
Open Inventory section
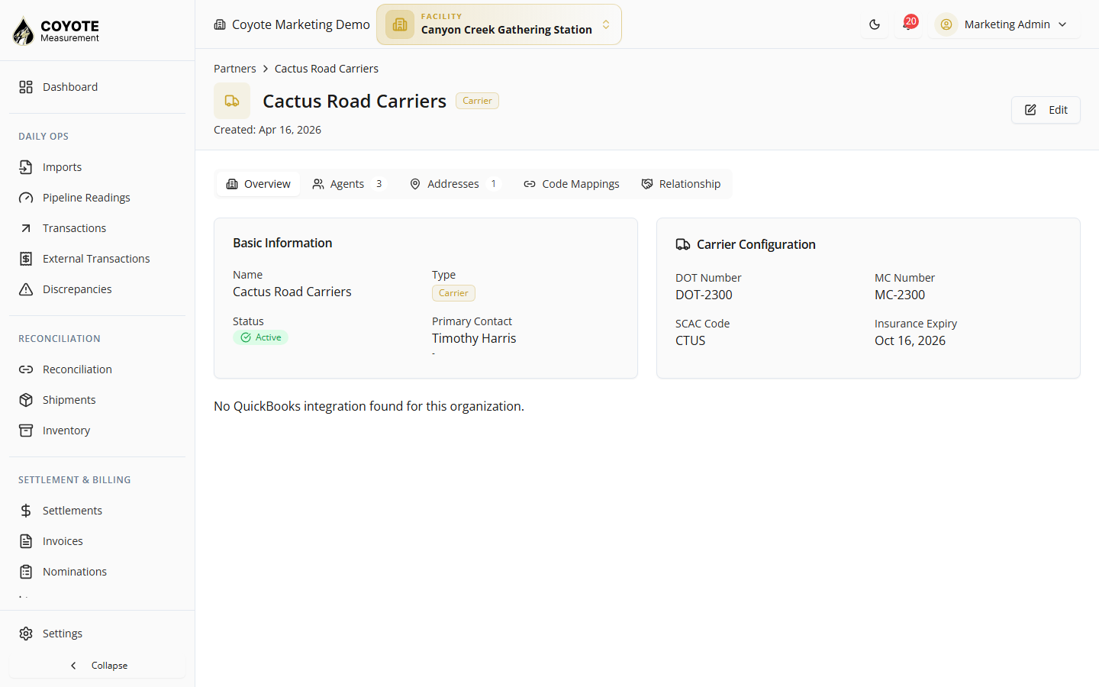[97, 431]
